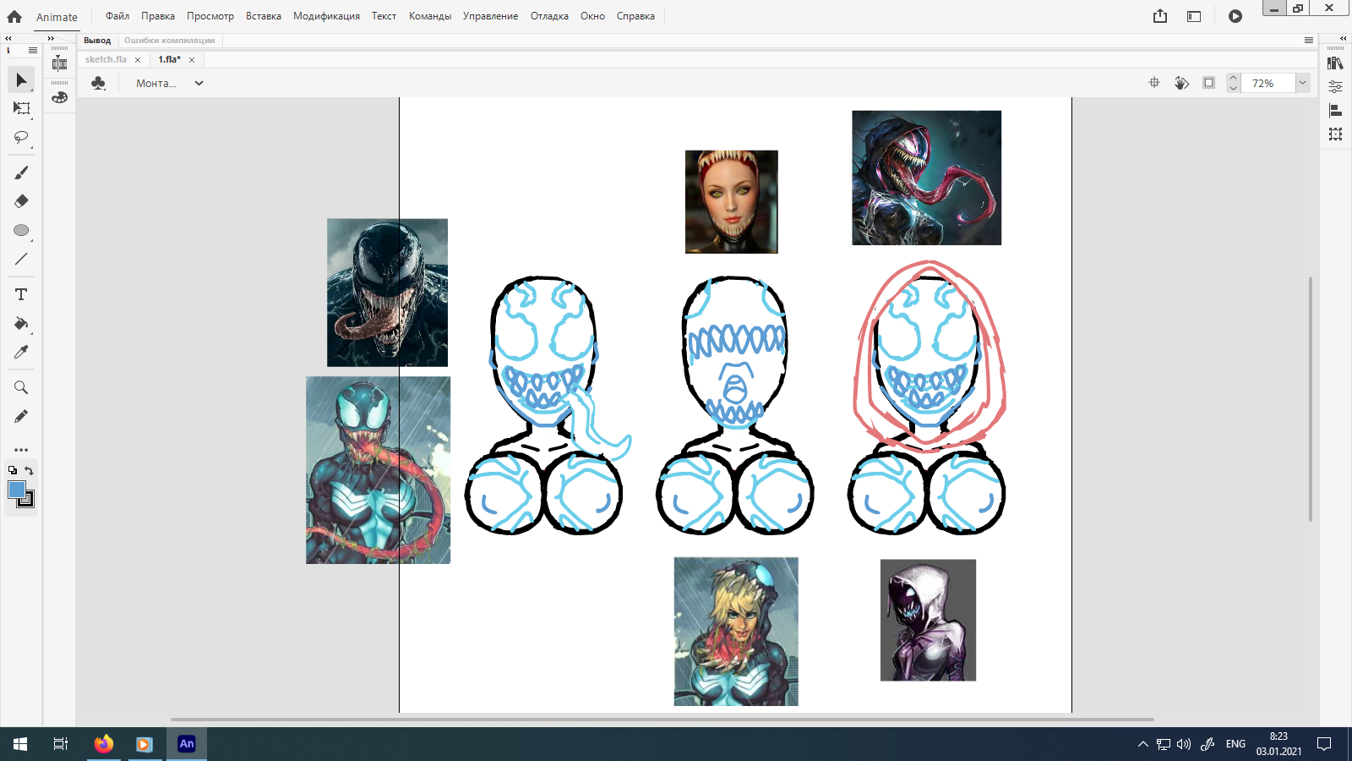Open the workspace switcher icon

[x=1194, y=16]
